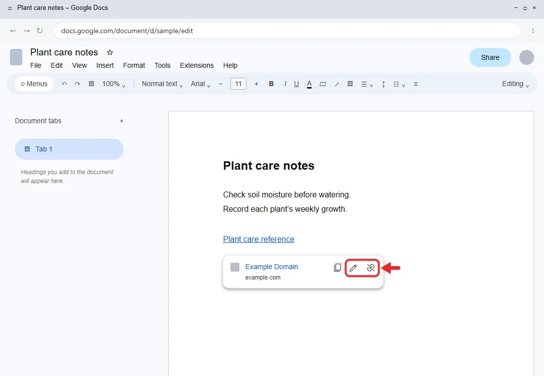Open the View menu
The height and width of the screenshot is (376, 544).
(80, 65)
